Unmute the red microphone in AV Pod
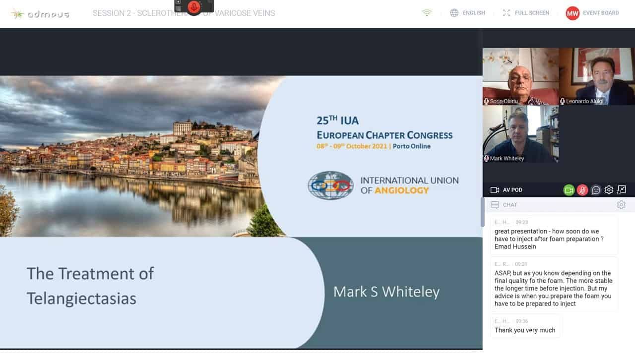635x357 pixels. pos(582,190)
